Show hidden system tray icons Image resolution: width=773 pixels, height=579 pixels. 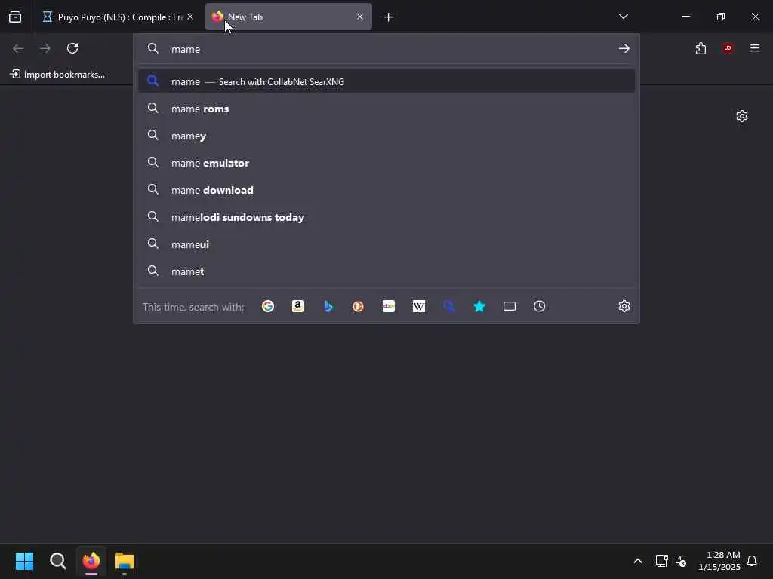click(637, 561)
